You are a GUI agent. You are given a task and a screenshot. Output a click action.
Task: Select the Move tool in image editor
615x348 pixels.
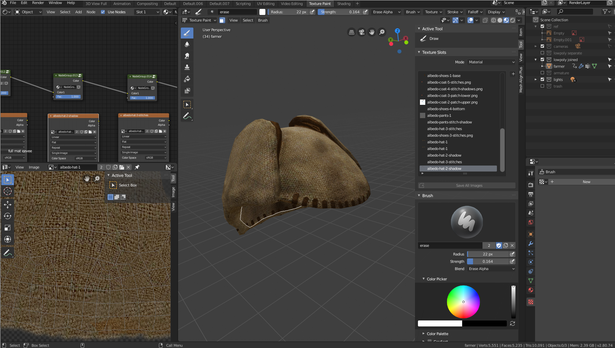click(x=8, y=205)
